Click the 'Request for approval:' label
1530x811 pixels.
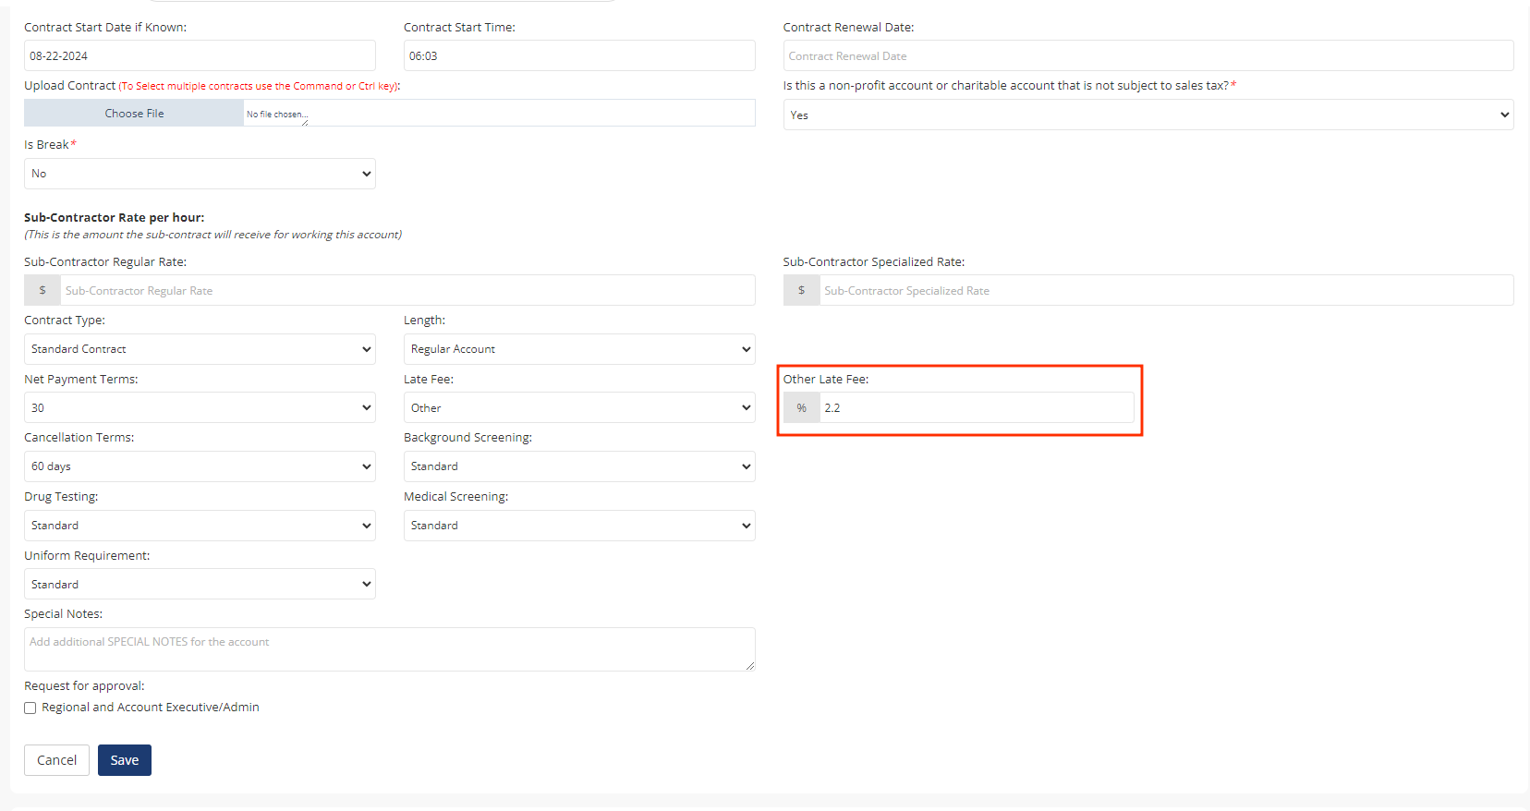point(84,686)
